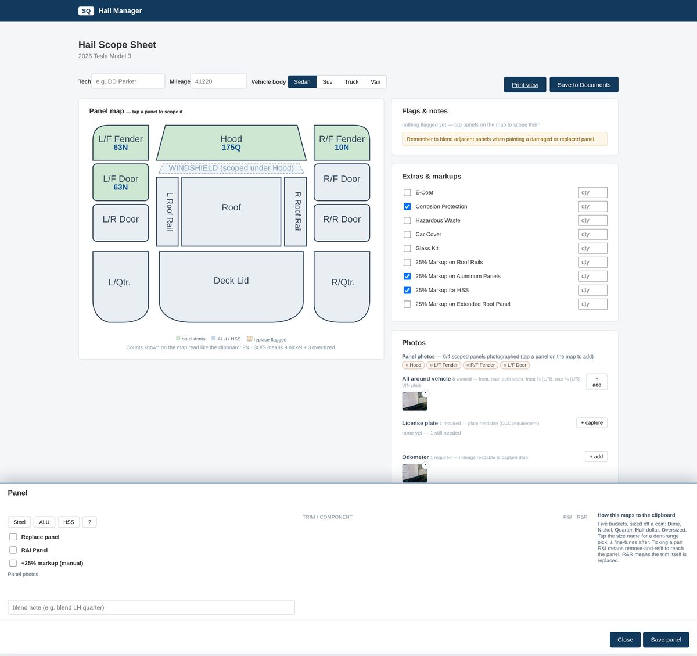Choose the Truck vehicle body
The image size is (697, 656).
[x=351, y=82]
